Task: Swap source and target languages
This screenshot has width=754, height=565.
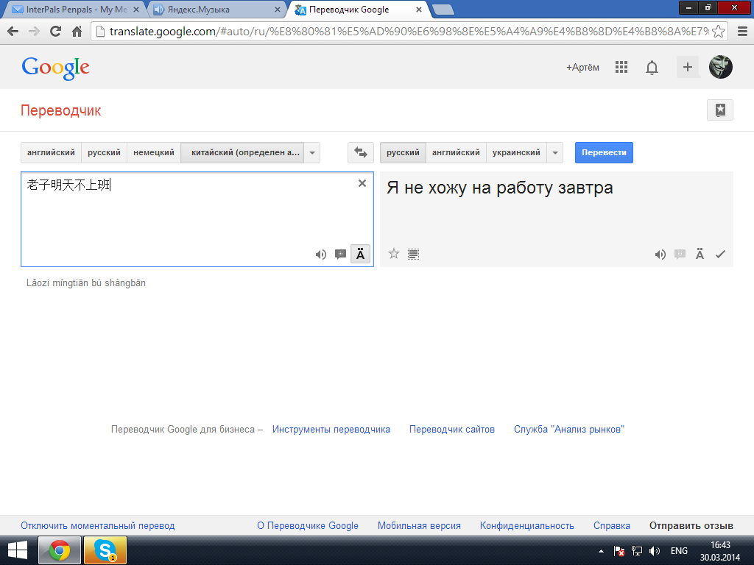Action: pos(361,152)
